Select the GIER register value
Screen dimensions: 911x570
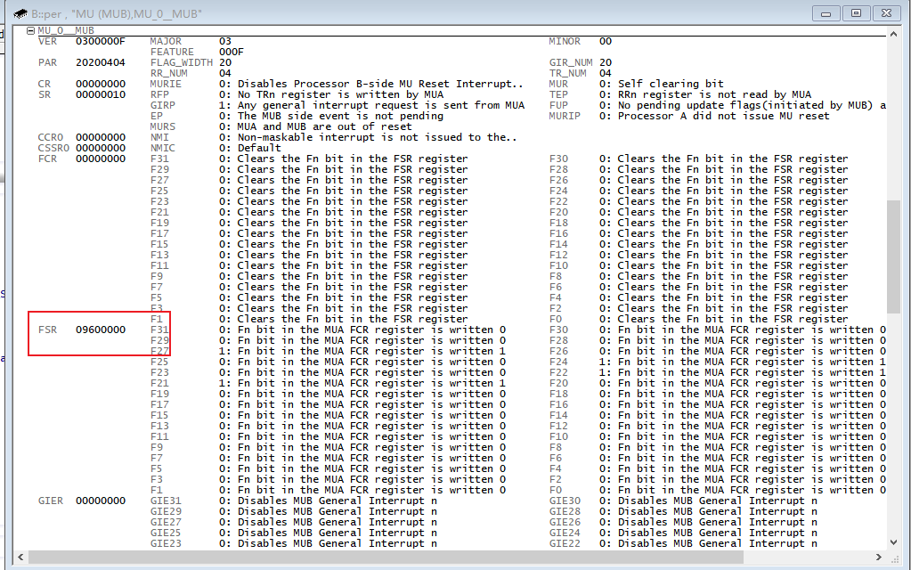(x=101, y=501)
